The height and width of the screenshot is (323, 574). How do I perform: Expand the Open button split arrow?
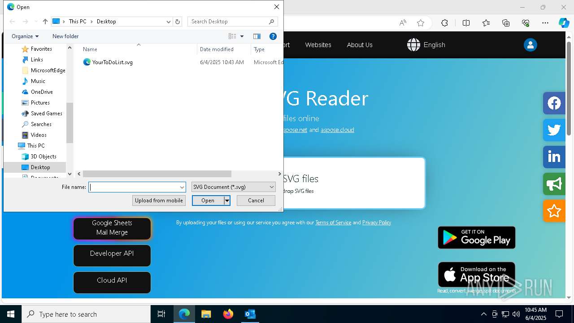[227, 201]
